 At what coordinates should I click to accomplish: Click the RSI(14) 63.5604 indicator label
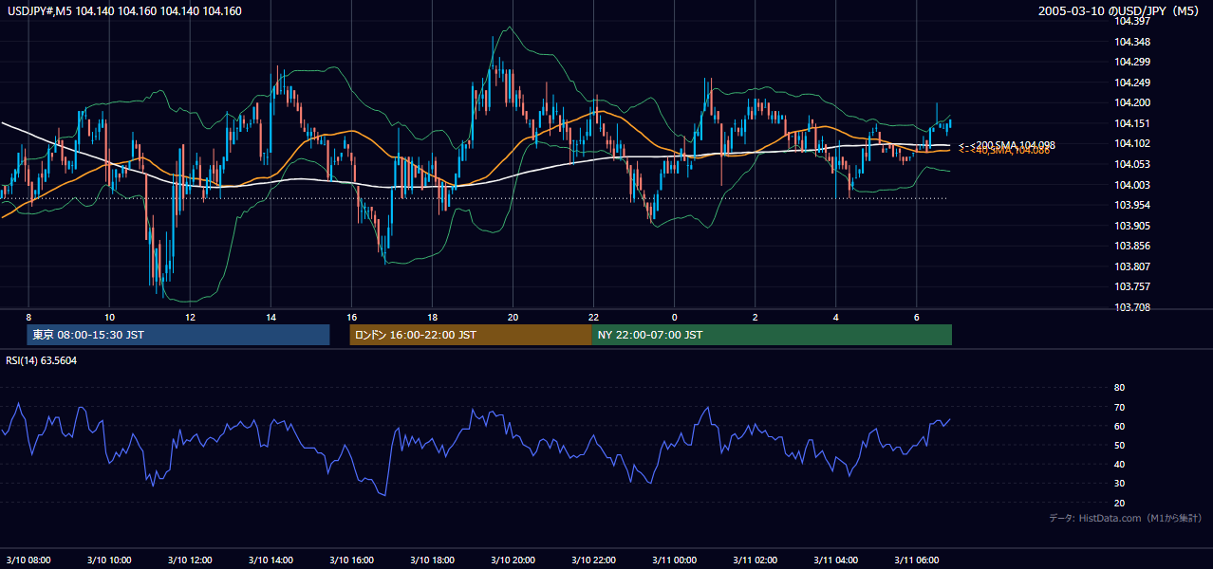42,360
